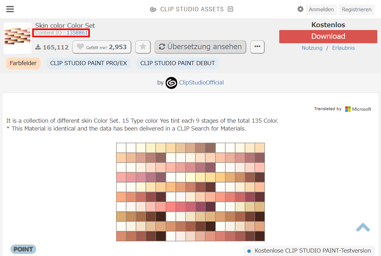Click the download count icon

pyautogui.click(x=38, y=47)
